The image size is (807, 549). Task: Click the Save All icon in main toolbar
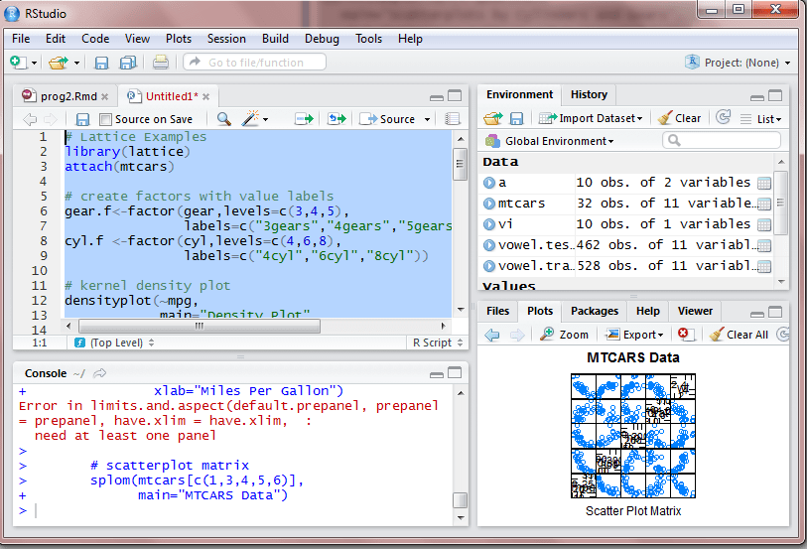tap(128, 63)
